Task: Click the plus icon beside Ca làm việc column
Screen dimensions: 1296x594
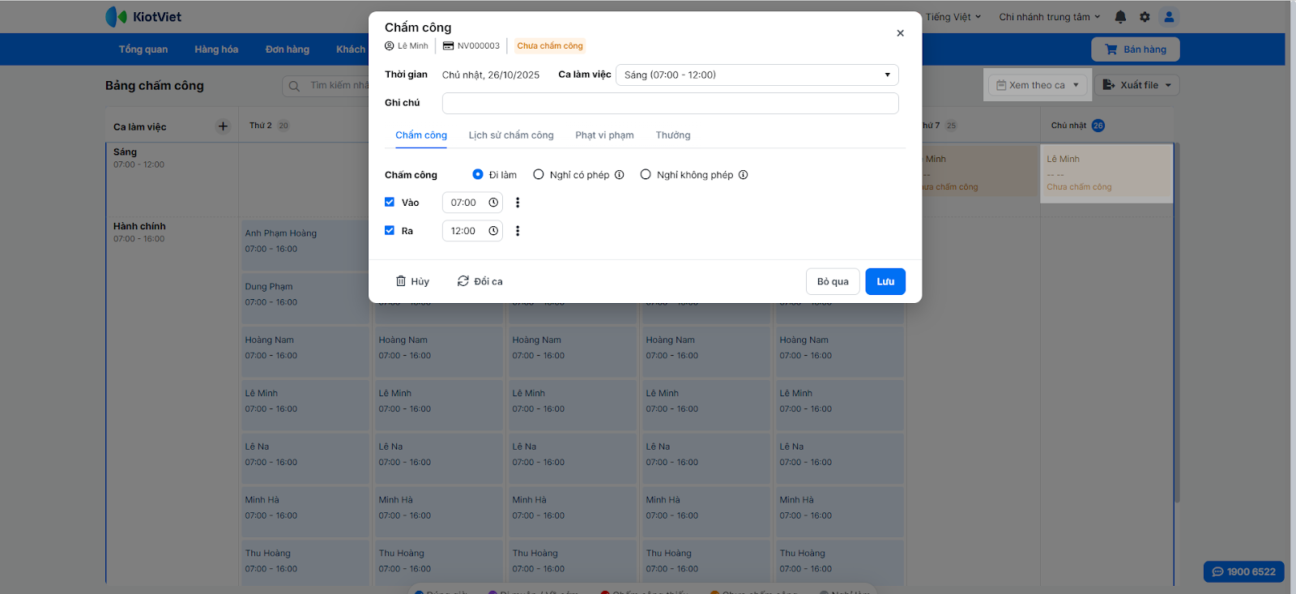Action: (224, 126)
